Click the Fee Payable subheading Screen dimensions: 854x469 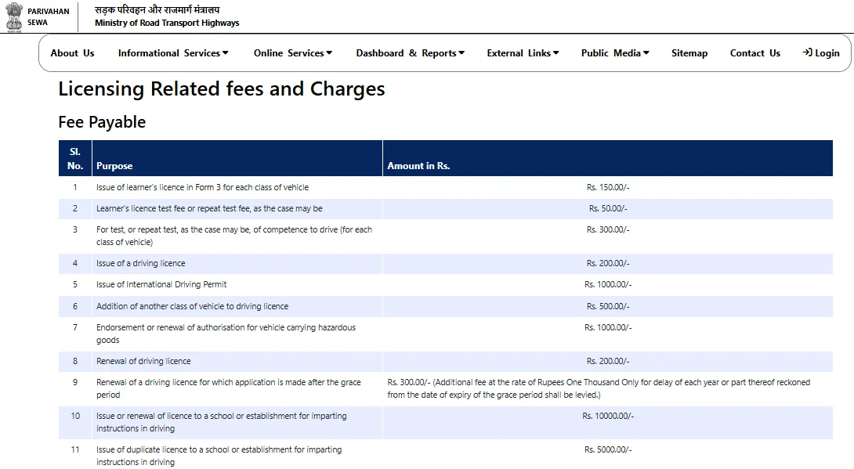point(101,122)
